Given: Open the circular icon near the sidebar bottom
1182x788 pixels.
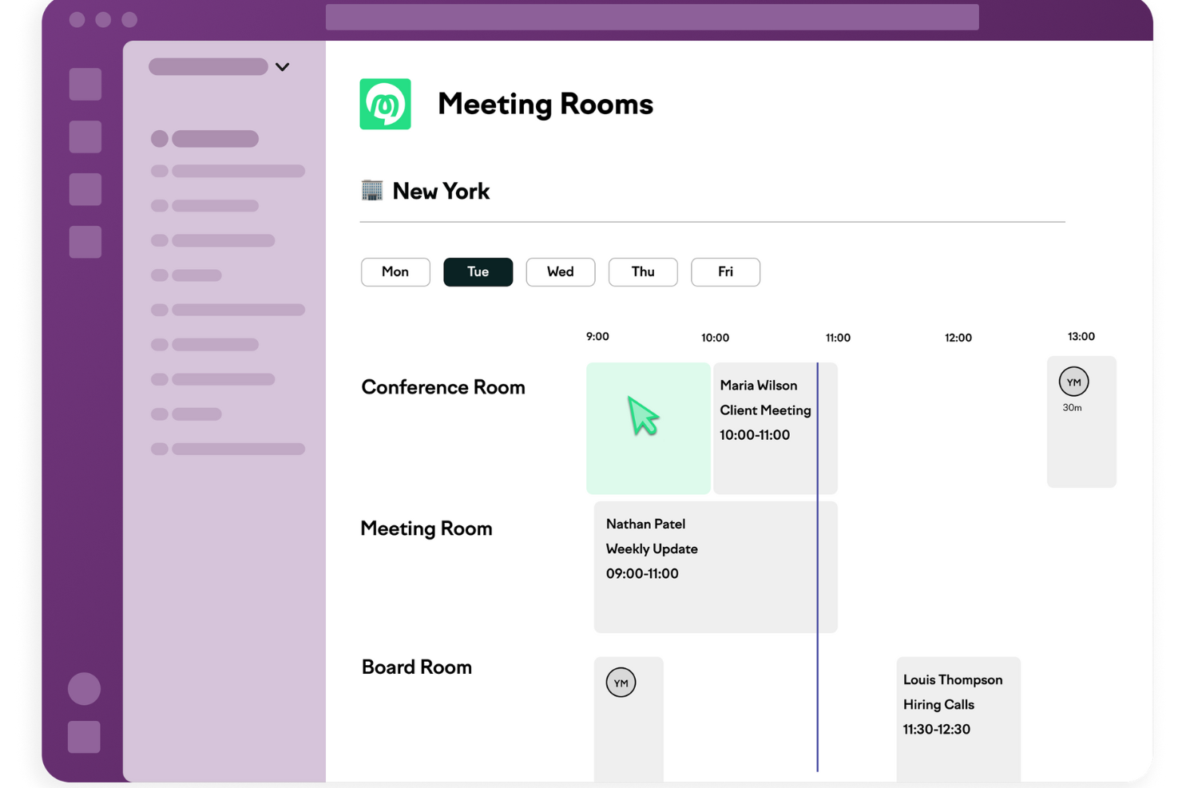Looking at the screenshot, I should (x=83, y=688).
